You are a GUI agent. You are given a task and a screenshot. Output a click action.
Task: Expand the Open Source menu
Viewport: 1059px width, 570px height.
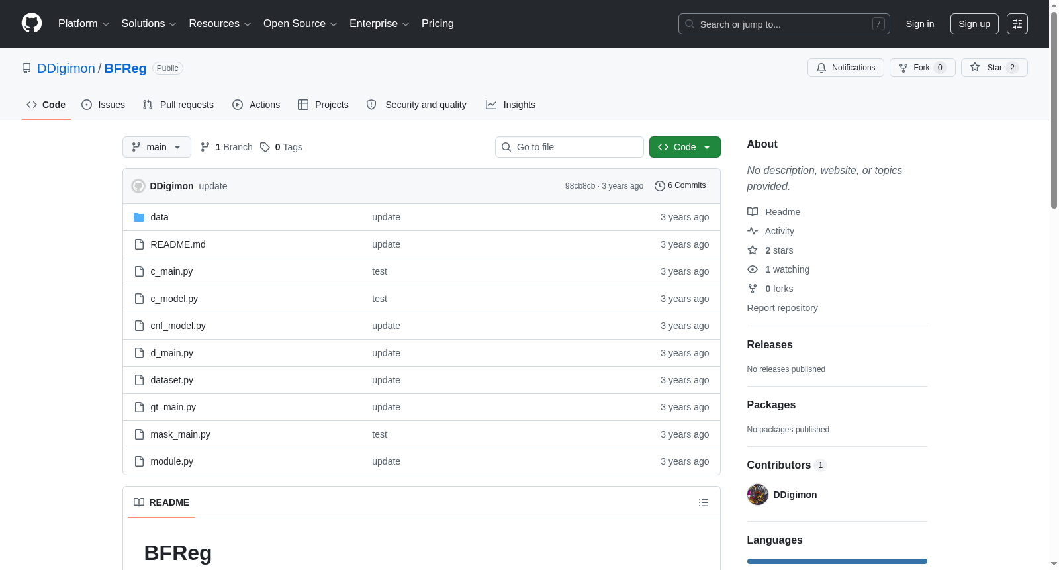pyautogui.click(x=300, y=24)
